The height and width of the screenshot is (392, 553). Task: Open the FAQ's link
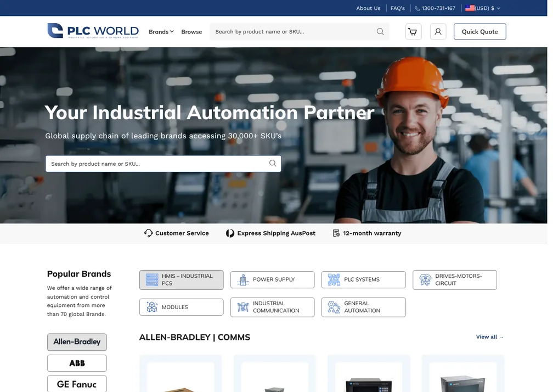coord(397,8)
